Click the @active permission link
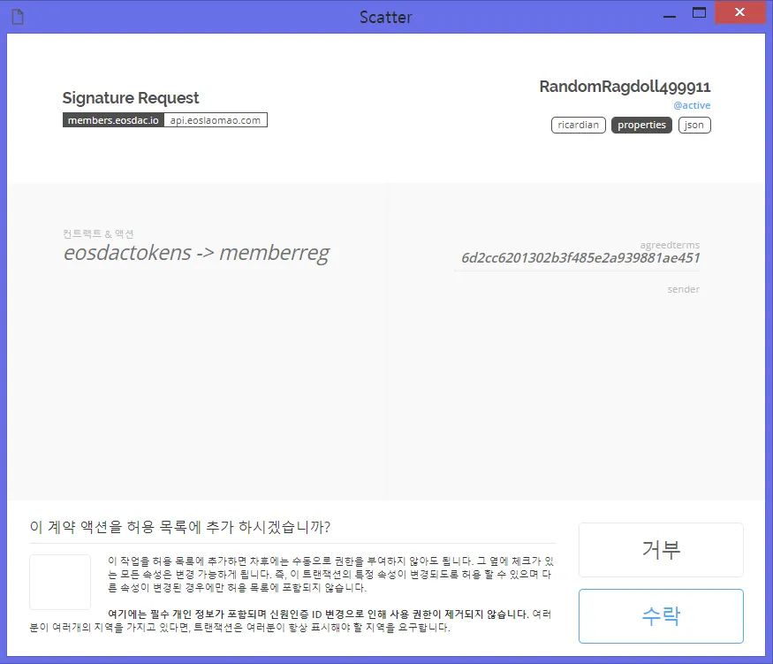Viewport: 773px width, 664px height. [x=692, y=105]
